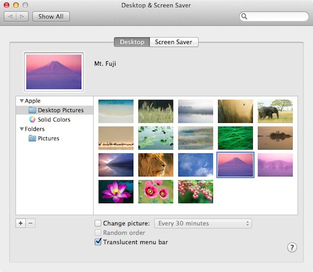Go forward with the right arrow button

22,16
